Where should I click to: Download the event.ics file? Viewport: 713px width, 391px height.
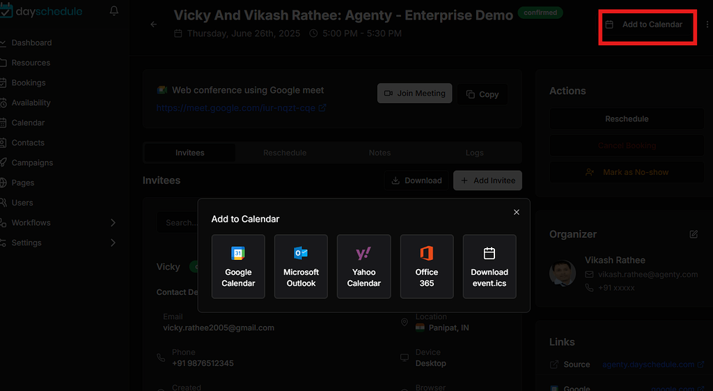[489, 267]
